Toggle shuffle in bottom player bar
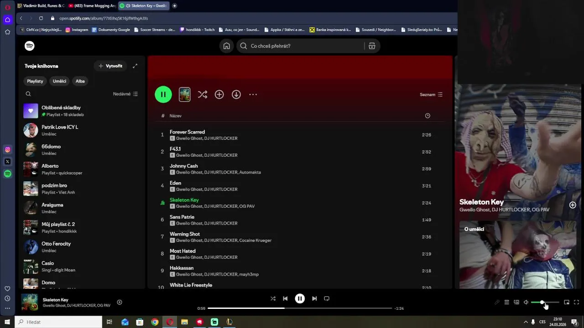Viewport: 584px width, 328px height. (x=273, y=299)
